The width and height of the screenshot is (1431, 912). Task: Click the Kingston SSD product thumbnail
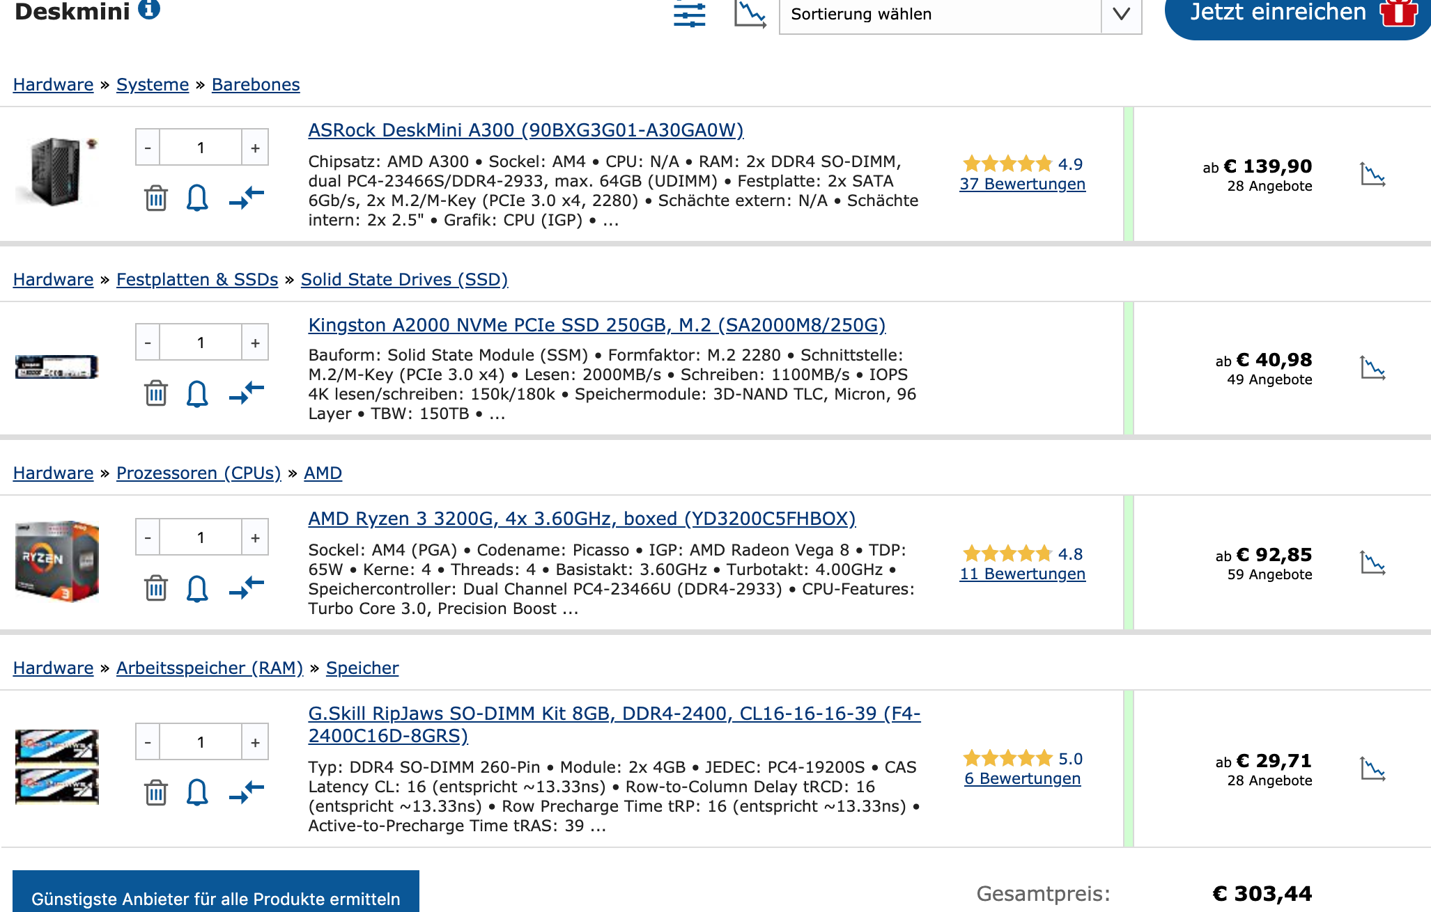point(57,367)
